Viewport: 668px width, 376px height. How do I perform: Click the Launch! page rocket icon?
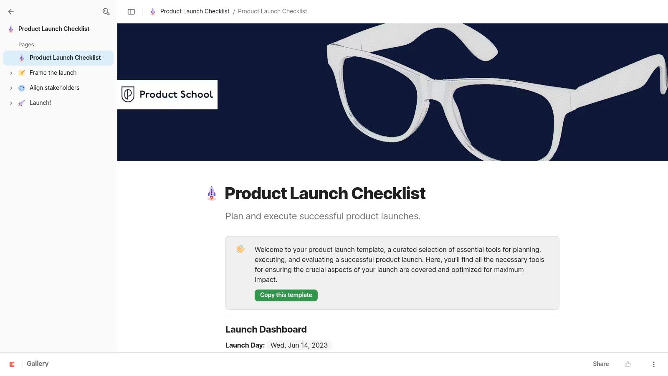22,103
